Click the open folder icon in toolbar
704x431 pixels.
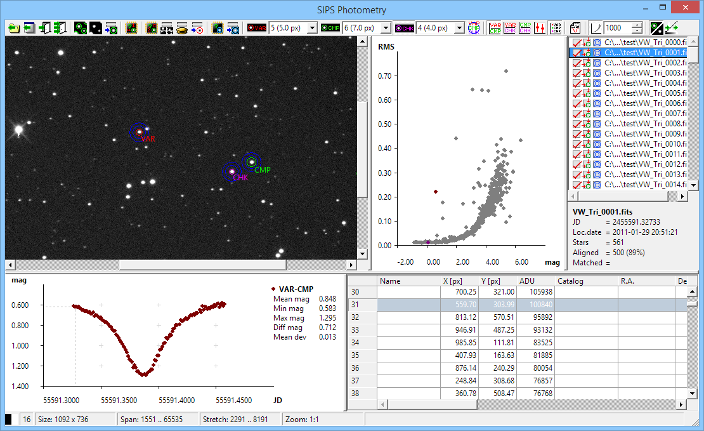point(15,28)
